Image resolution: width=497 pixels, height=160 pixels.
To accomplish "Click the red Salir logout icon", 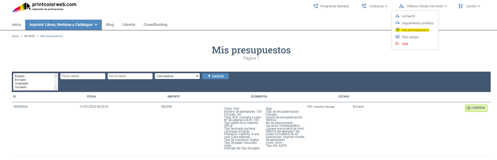I will [397, 44].
